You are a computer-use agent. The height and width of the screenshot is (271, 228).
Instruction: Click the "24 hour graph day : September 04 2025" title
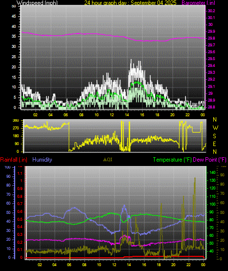point(130,3)
